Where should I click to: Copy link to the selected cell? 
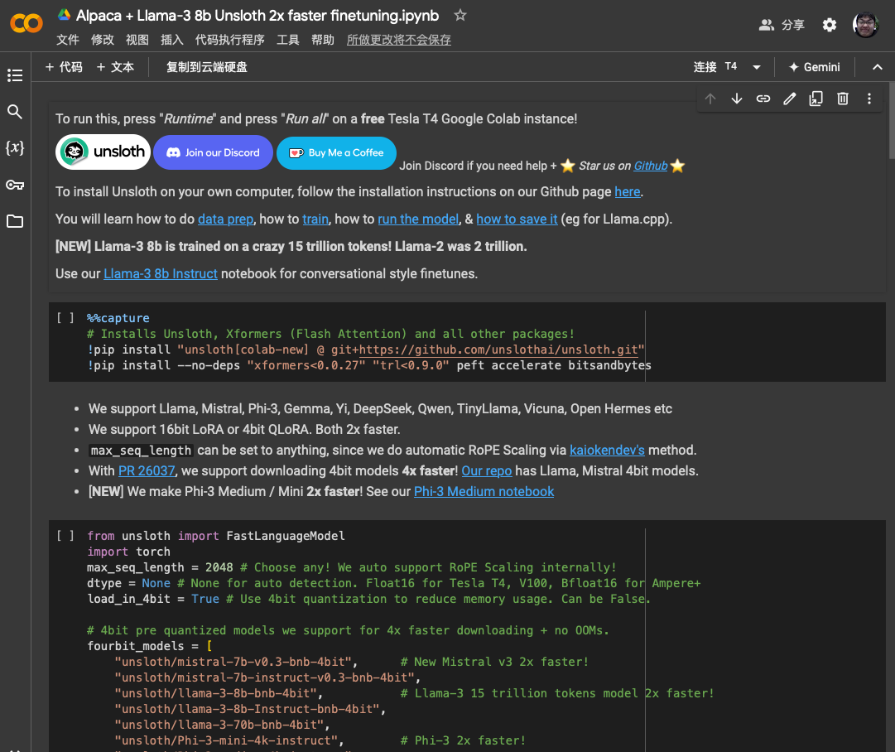tap(763, 99)
